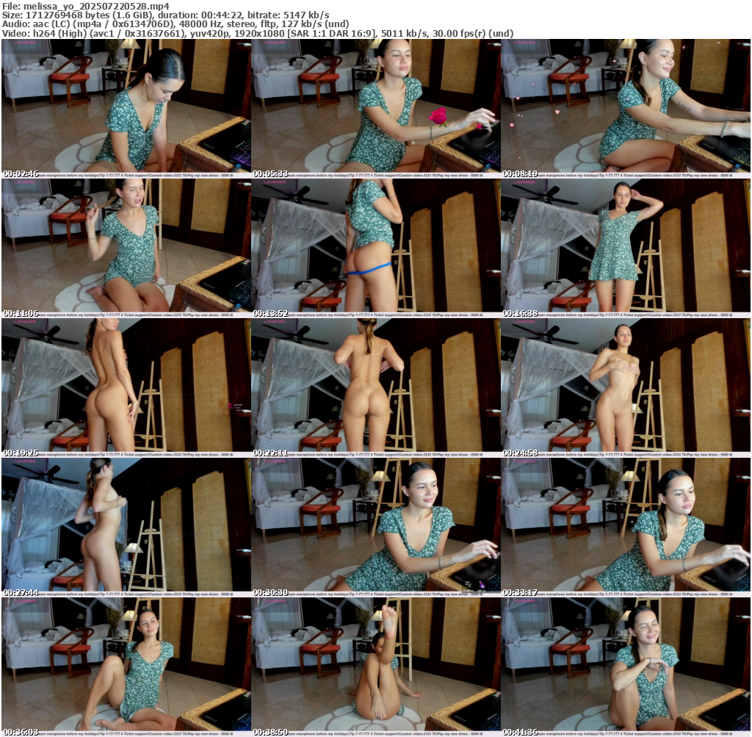Select the frame marked 00:27:44
Screen dimensions: 752x737
[126, 528]
